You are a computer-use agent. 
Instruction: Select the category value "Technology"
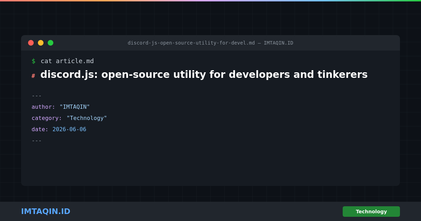[87, 118]
